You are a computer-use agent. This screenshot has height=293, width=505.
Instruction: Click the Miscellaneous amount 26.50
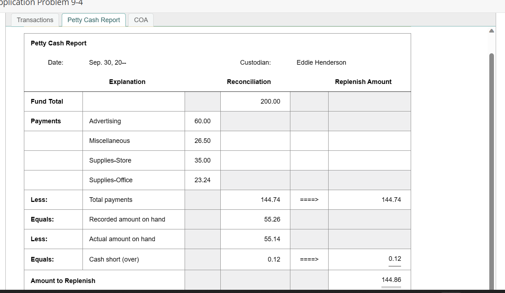tap(202, 141)
